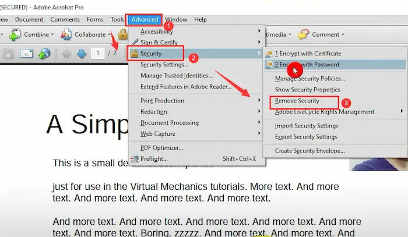408x237 pixels.
Task: Open the Document menu
Action: pyautogui.click(x=29, y=19)
